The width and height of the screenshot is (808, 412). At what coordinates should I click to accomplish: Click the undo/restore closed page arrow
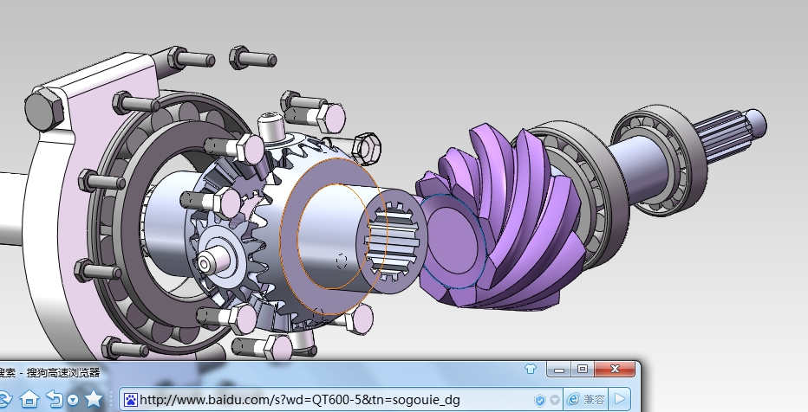click(55, 399)
